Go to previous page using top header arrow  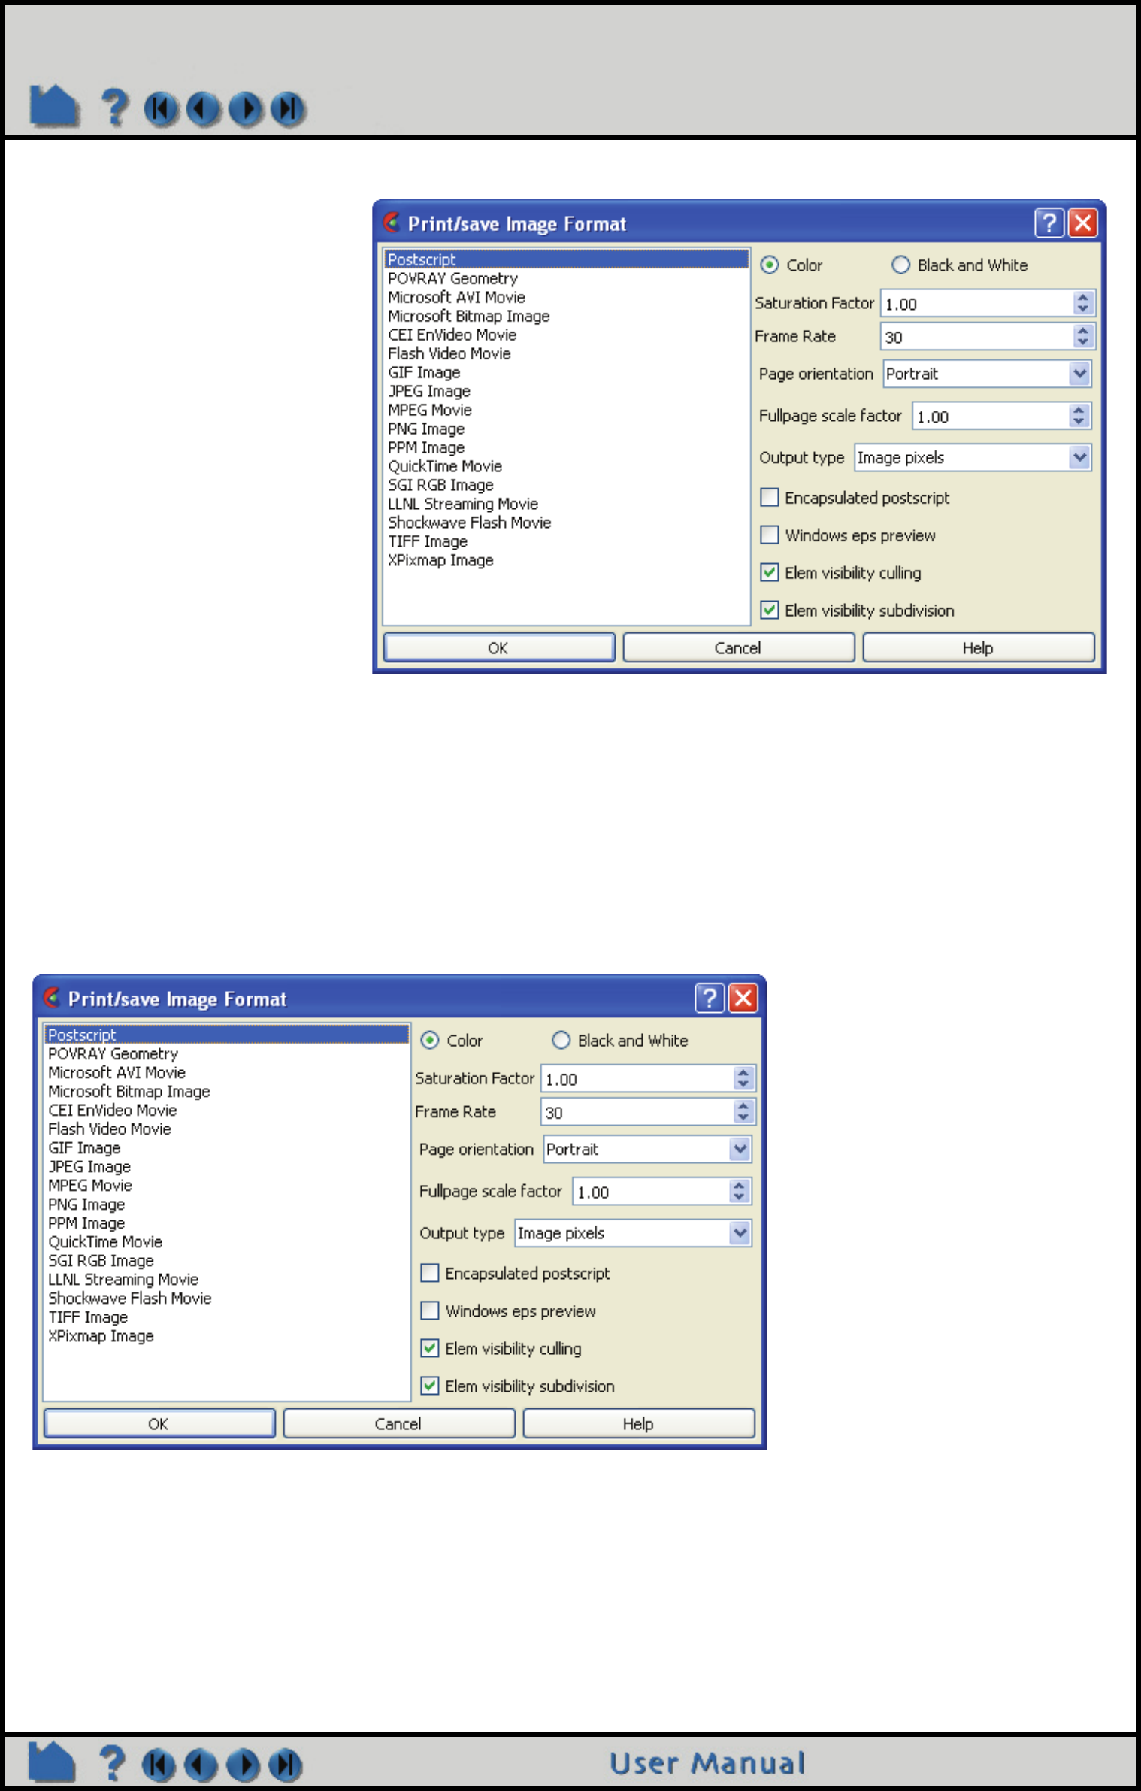203,109
